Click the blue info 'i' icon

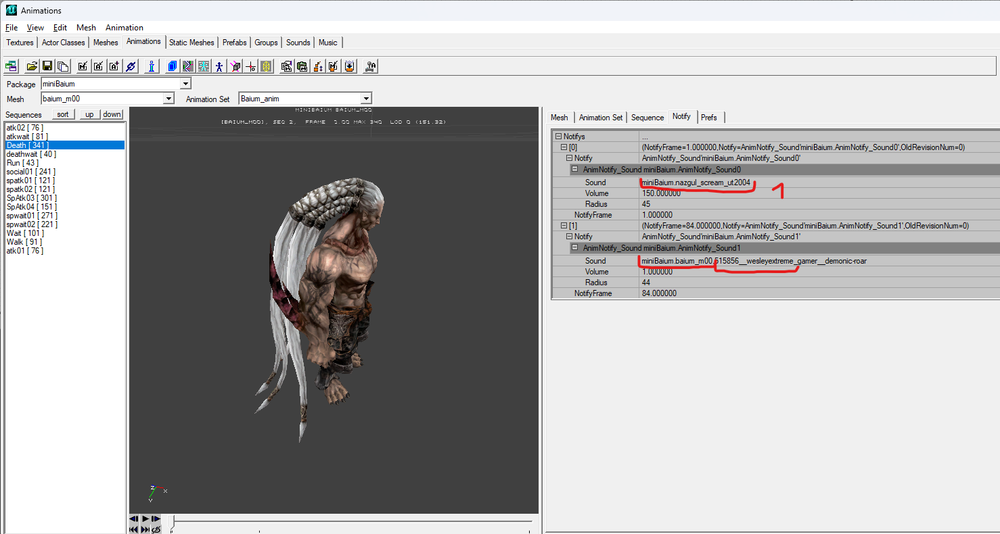click(x=152, y=66)
